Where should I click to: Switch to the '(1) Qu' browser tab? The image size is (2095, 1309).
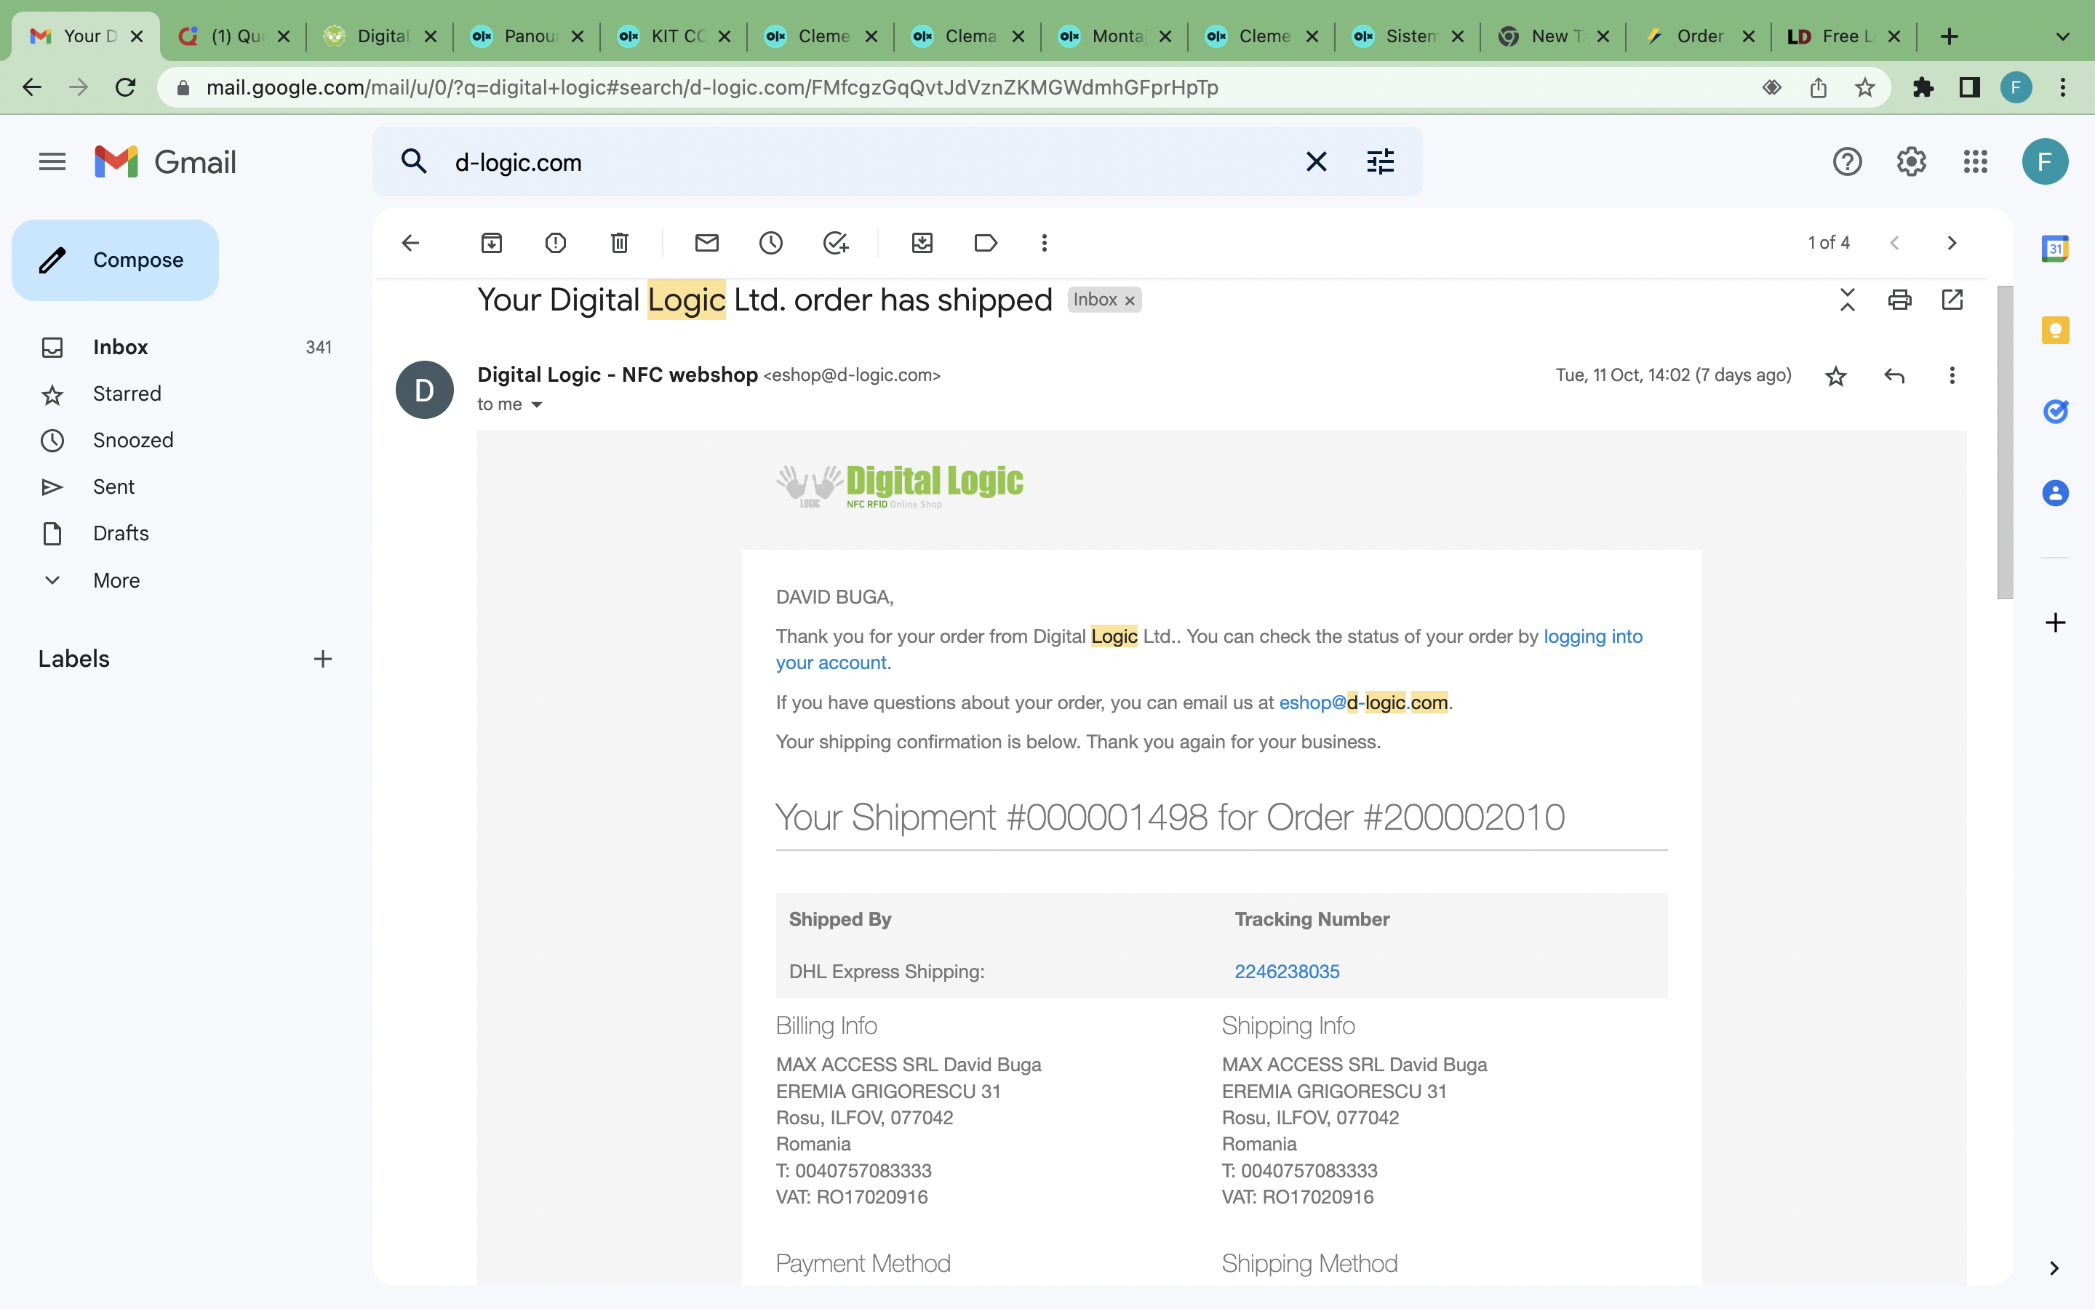[x=233, y=36]
